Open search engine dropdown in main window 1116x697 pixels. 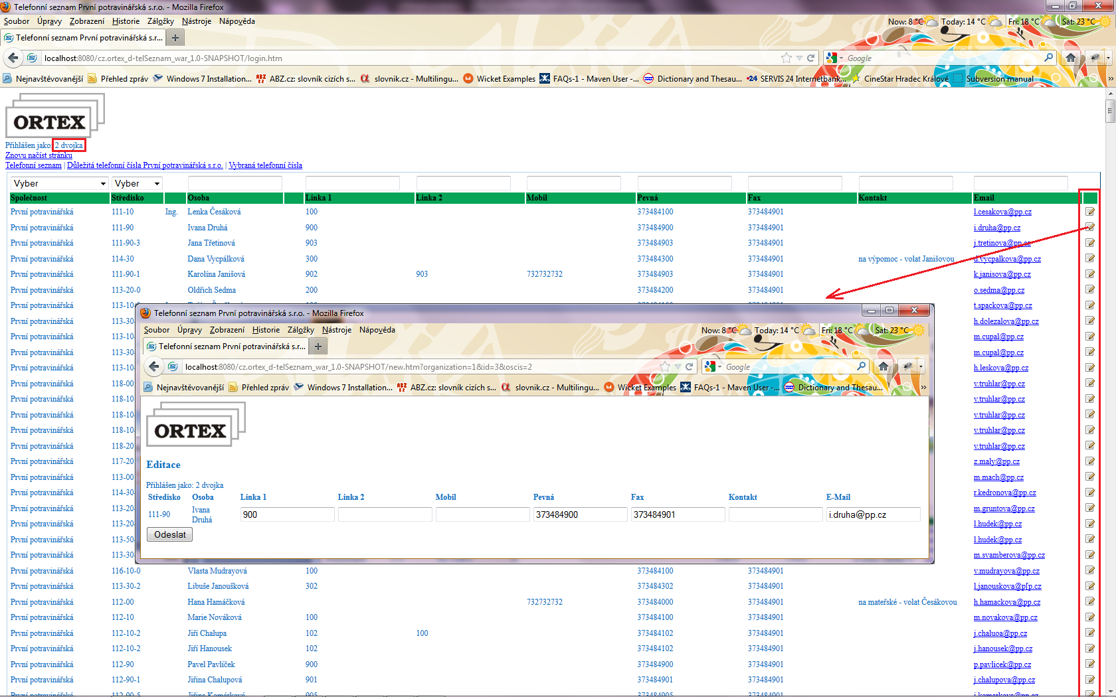[x=834, y=58]
